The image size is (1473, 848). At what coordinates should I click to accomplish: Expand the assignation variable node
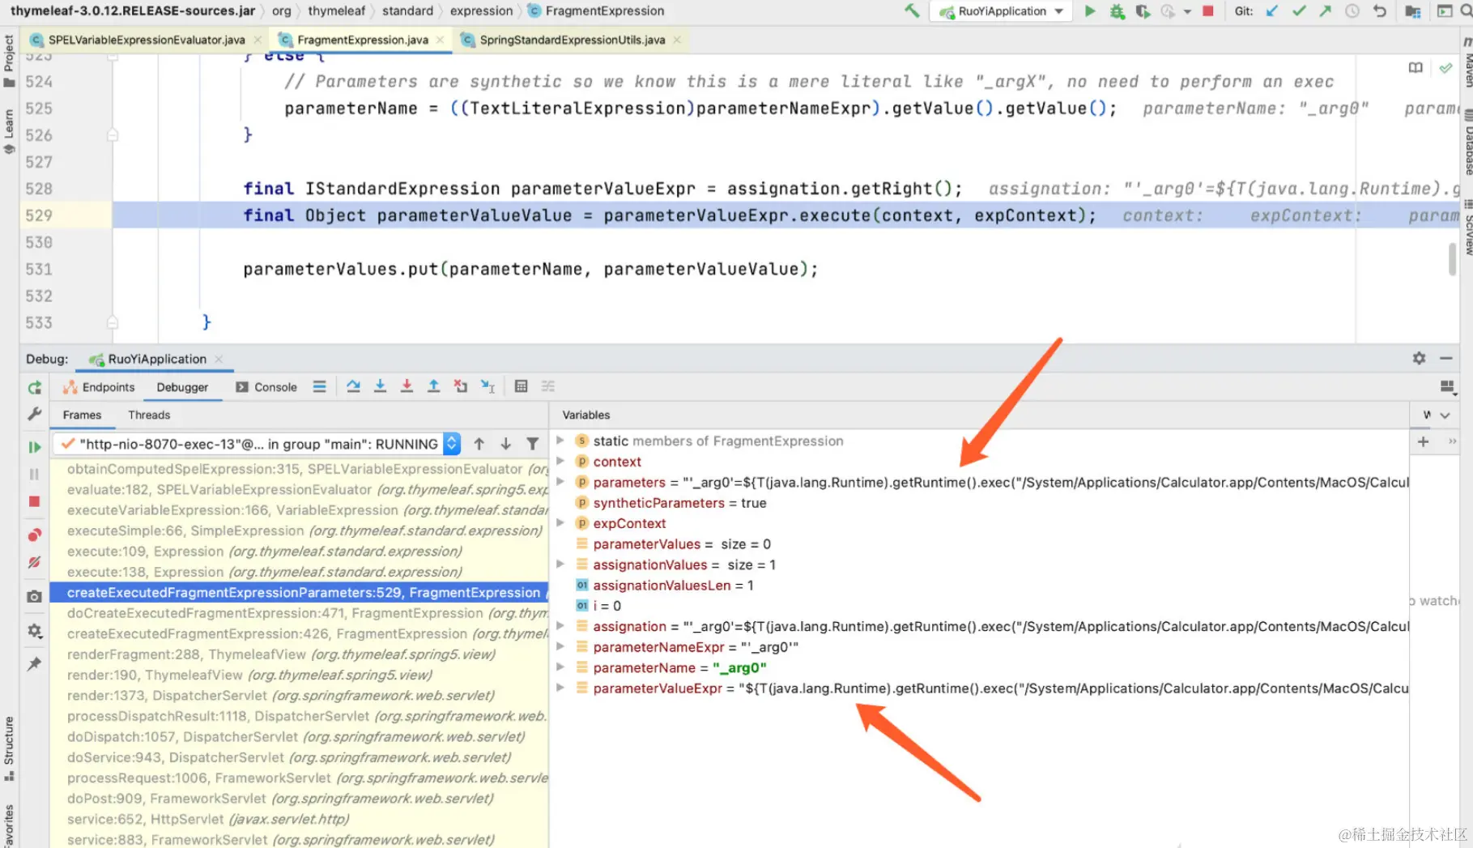[560, 626]
